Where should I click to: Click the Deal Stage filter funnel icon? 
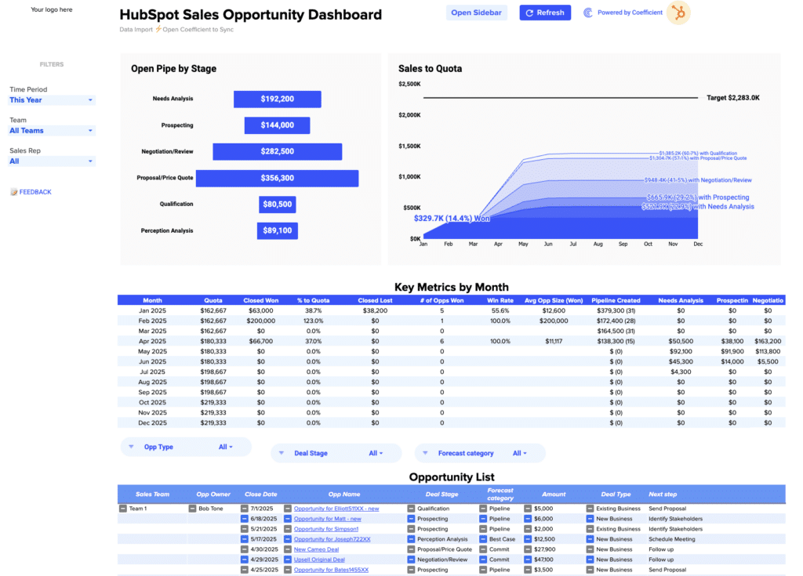pos(282,453)
